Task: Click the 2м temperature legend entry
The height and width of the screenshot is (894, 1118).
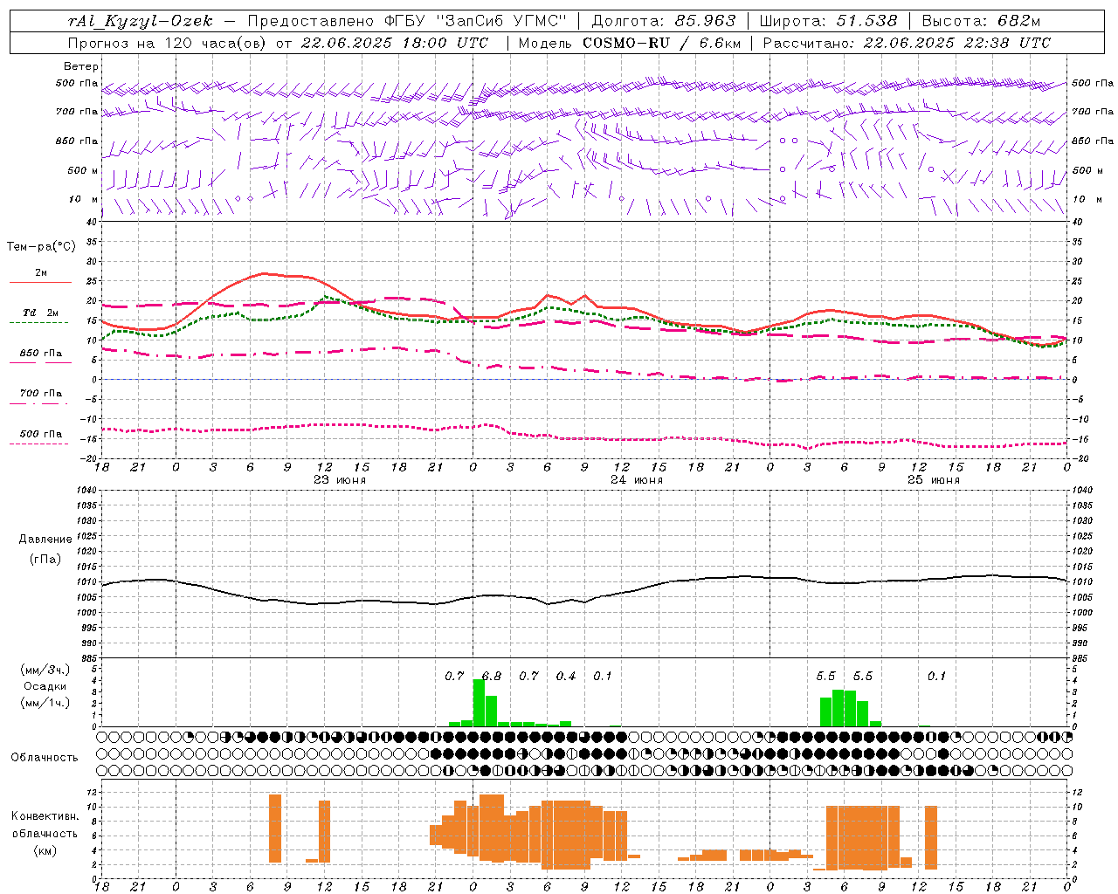Action: 41,273
